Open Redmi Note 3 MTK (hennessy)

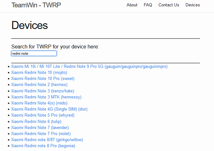46,97
